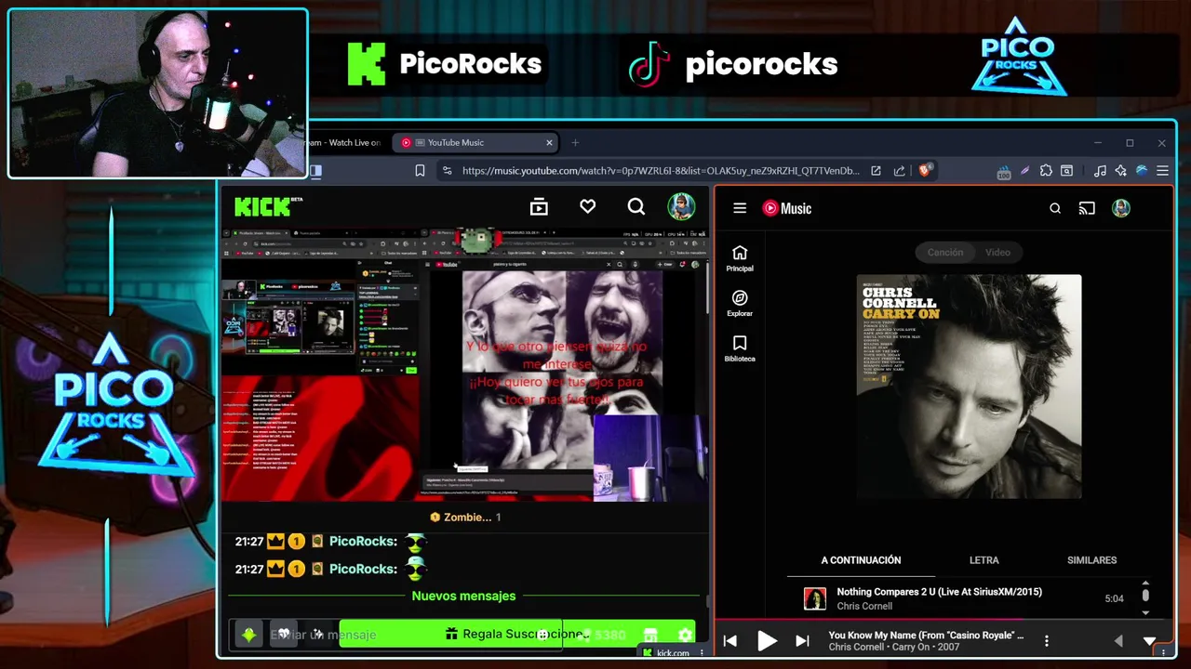The width and height of the screenshot is (1191, 669).
Task: Search in YouTube Music
Action: pos(1055,208)
